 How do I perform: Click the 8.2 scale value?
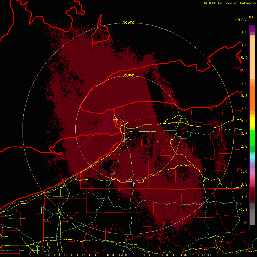(244, 57)
